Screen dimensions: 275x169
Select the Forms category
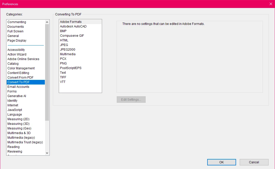coord(26,91)
